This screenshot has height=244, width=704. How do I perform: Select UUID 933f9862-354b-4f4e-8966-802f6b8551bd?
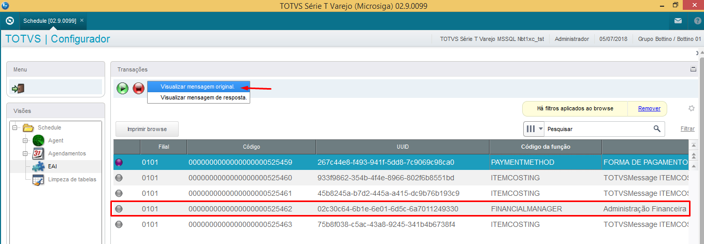(385, 178)
